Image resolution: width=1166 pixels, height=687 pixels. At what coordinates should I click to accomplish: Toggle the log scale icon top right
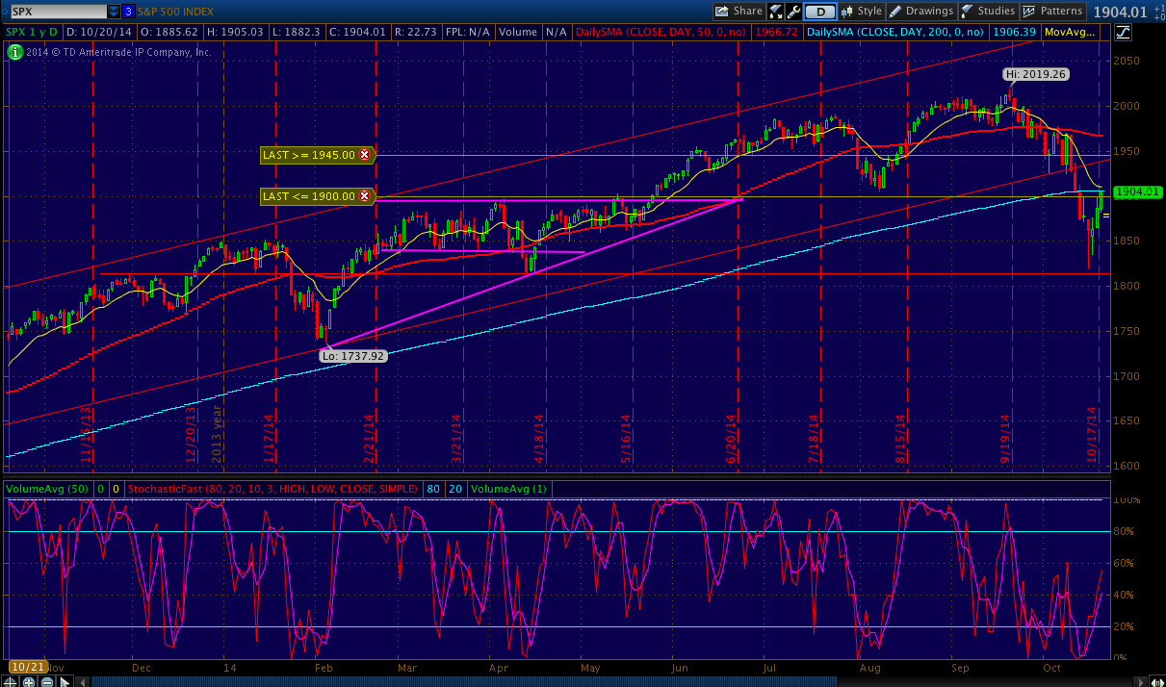pyautogui.click(x=1123, y=33)
